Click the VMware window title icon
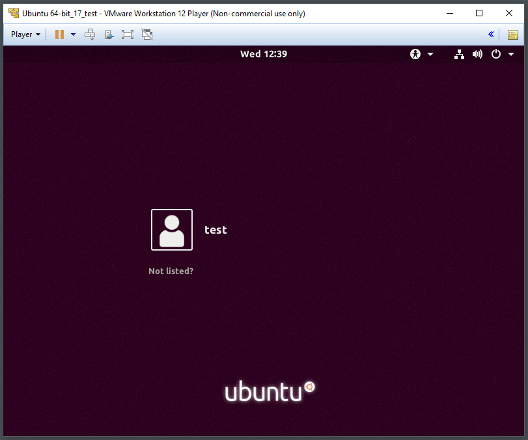Screen dimensions: 528x440 click(14, 13)
